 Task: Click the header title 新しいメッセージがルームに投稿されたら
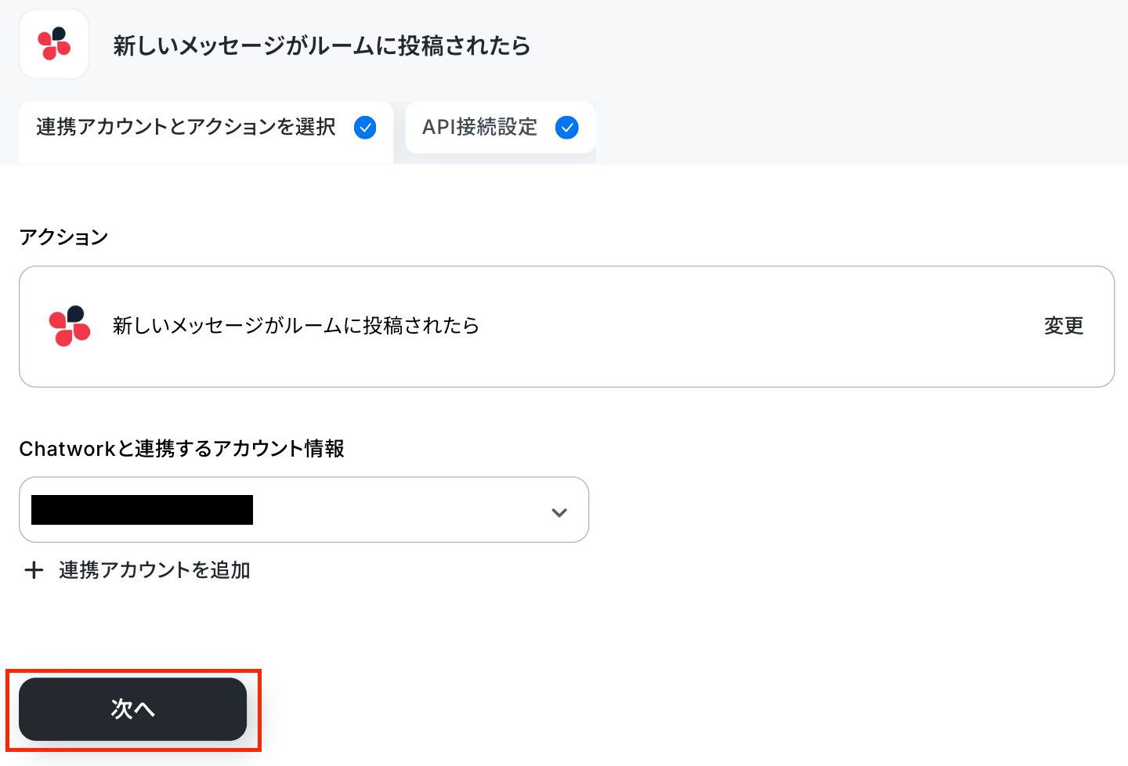322,45
